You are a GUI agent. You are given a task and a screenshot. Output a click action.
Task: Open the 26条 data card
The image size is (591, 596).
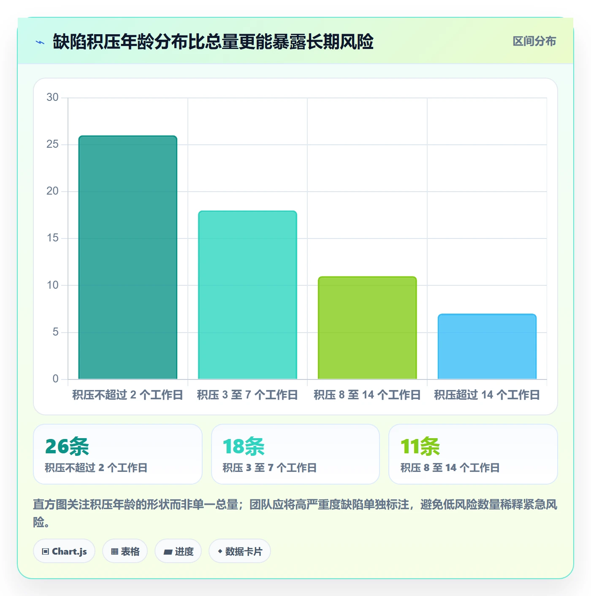tap(118, 454)
